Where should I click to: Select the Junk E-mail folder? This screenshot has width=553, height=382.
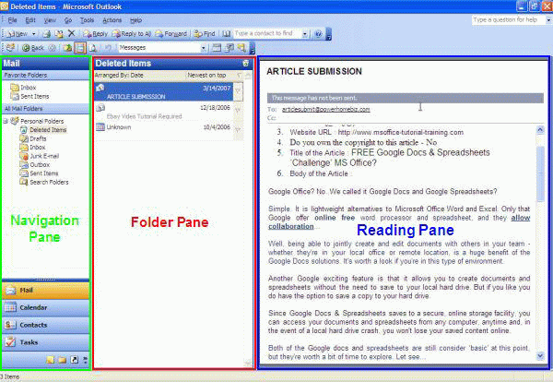[x=39, y=156]
